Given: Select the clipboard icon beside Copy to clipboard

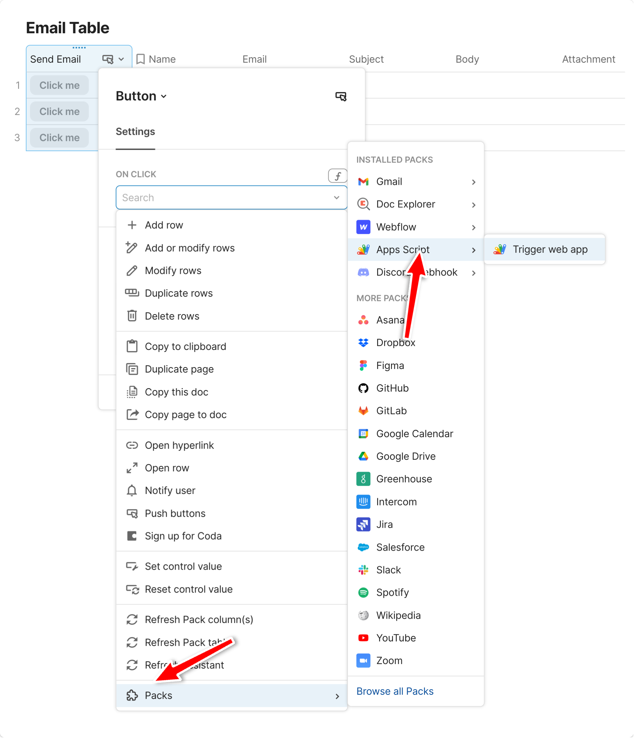Looking at the screenshot, I should tap(132, 346).
